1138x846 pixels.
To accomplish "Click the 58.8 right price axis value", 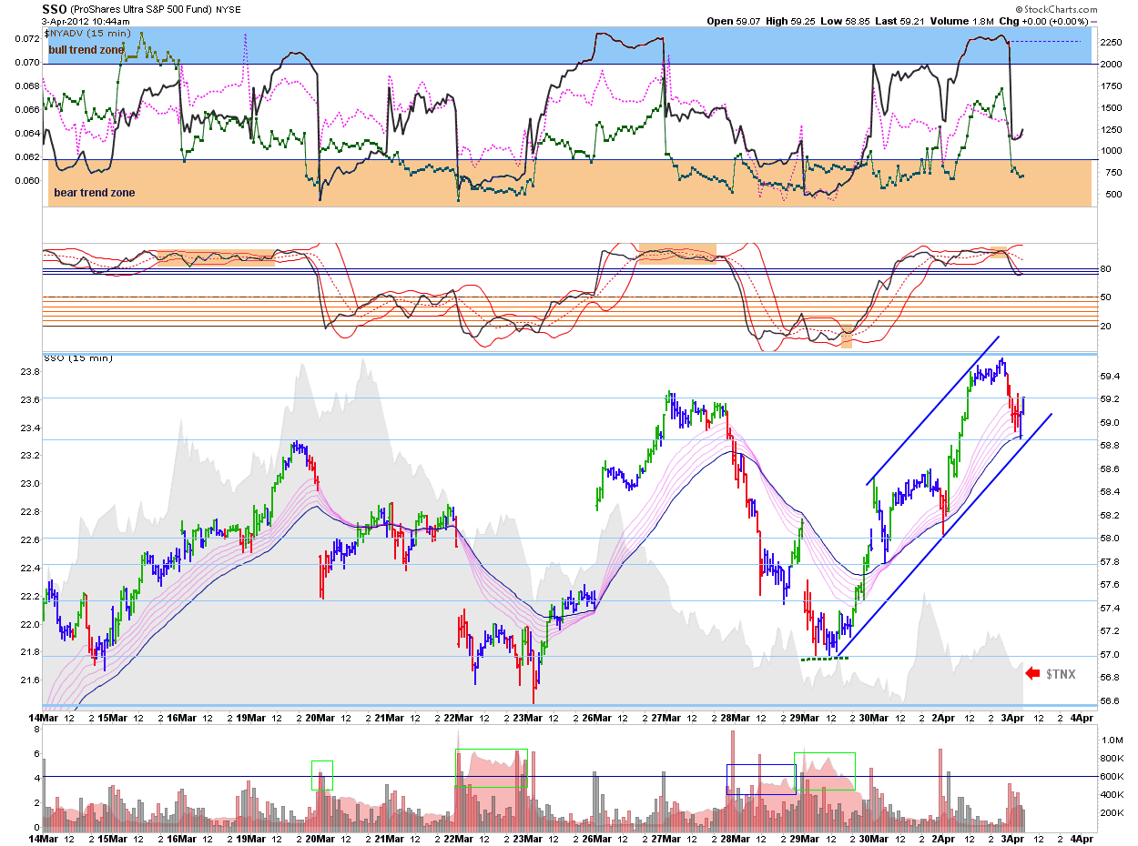I will (x=1110, y=446).
